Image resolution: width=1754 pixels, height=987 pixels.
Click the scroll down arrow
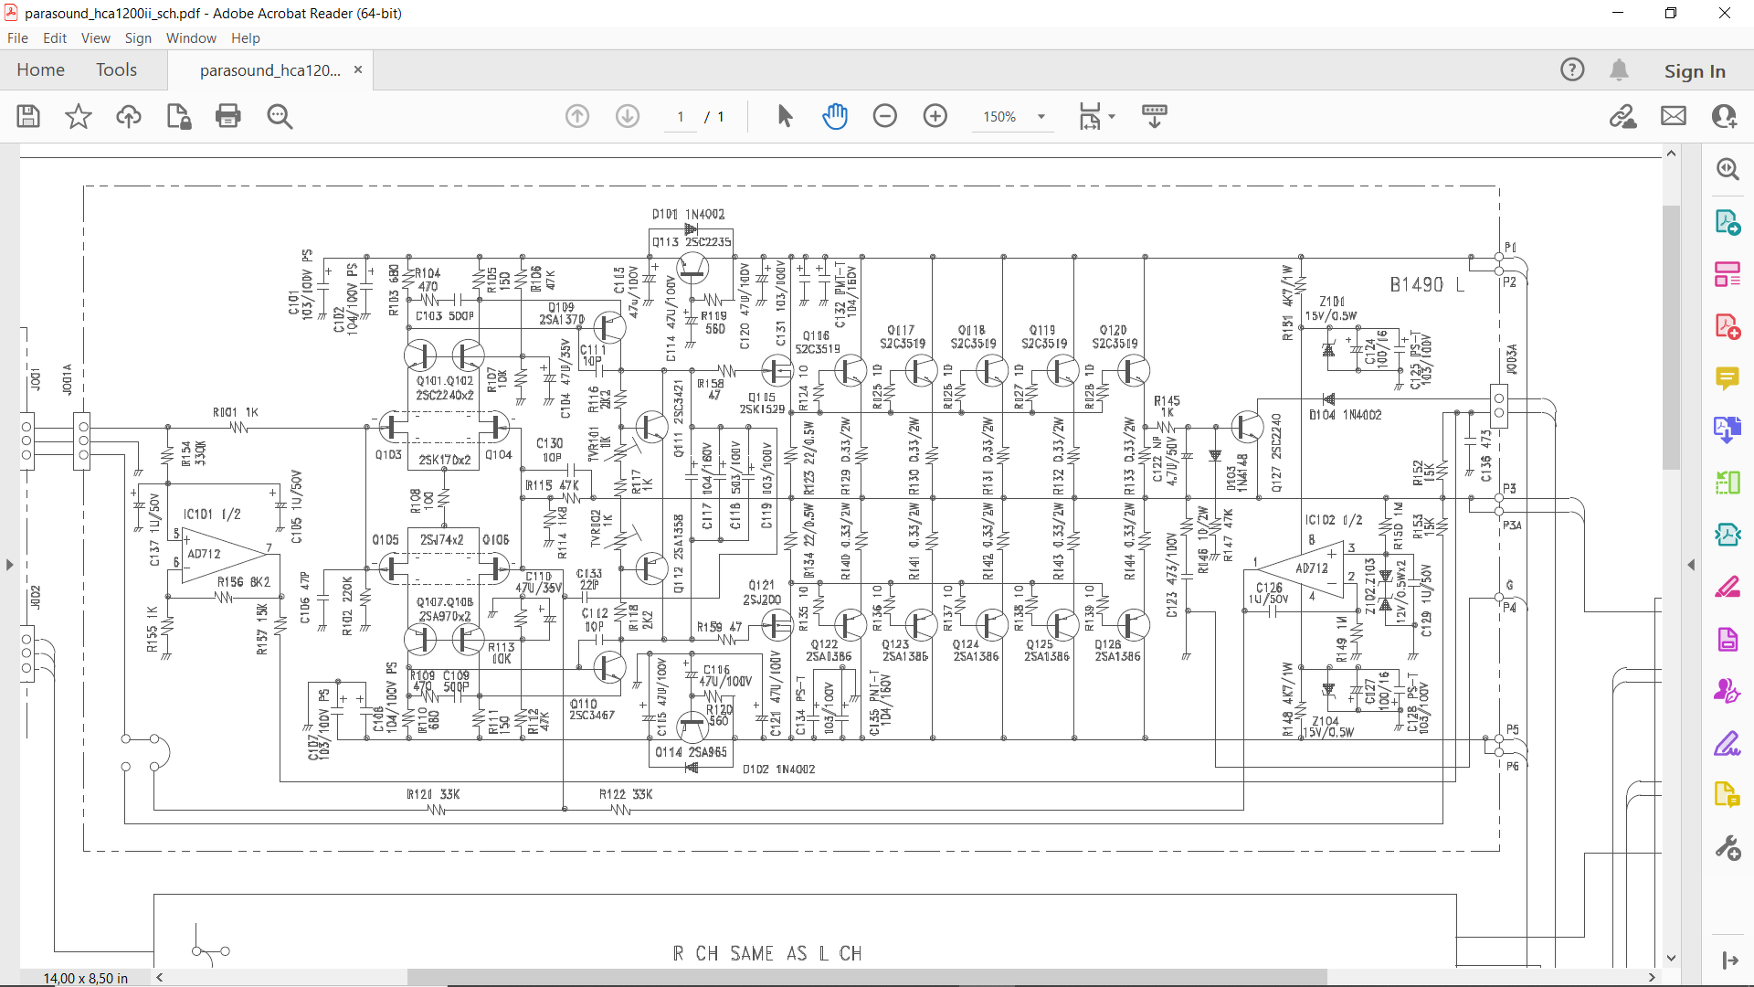click(1671, 959)
